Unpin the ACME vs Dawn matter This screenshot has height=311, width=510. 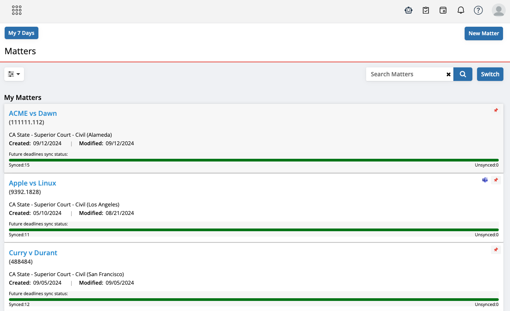pos(496,110)
